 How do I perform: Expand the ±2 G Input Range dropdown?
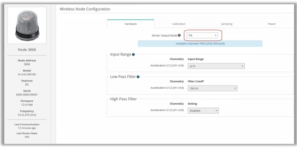[216, 66]
